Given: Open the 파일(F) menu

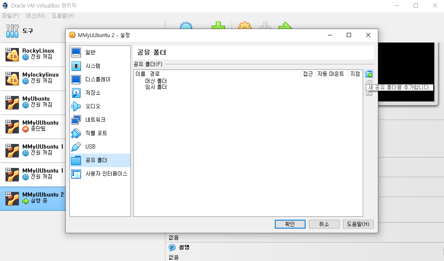Looking at the screenshot, I should [x=11, y=16].
